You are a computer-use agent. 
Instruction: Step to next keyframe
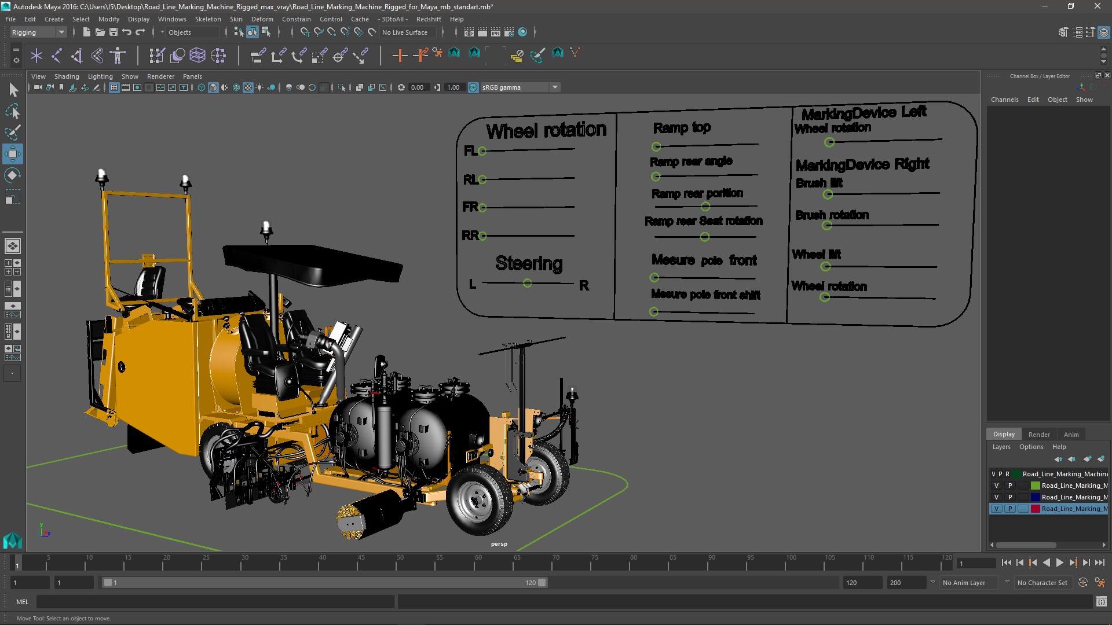coord(1073,562)
